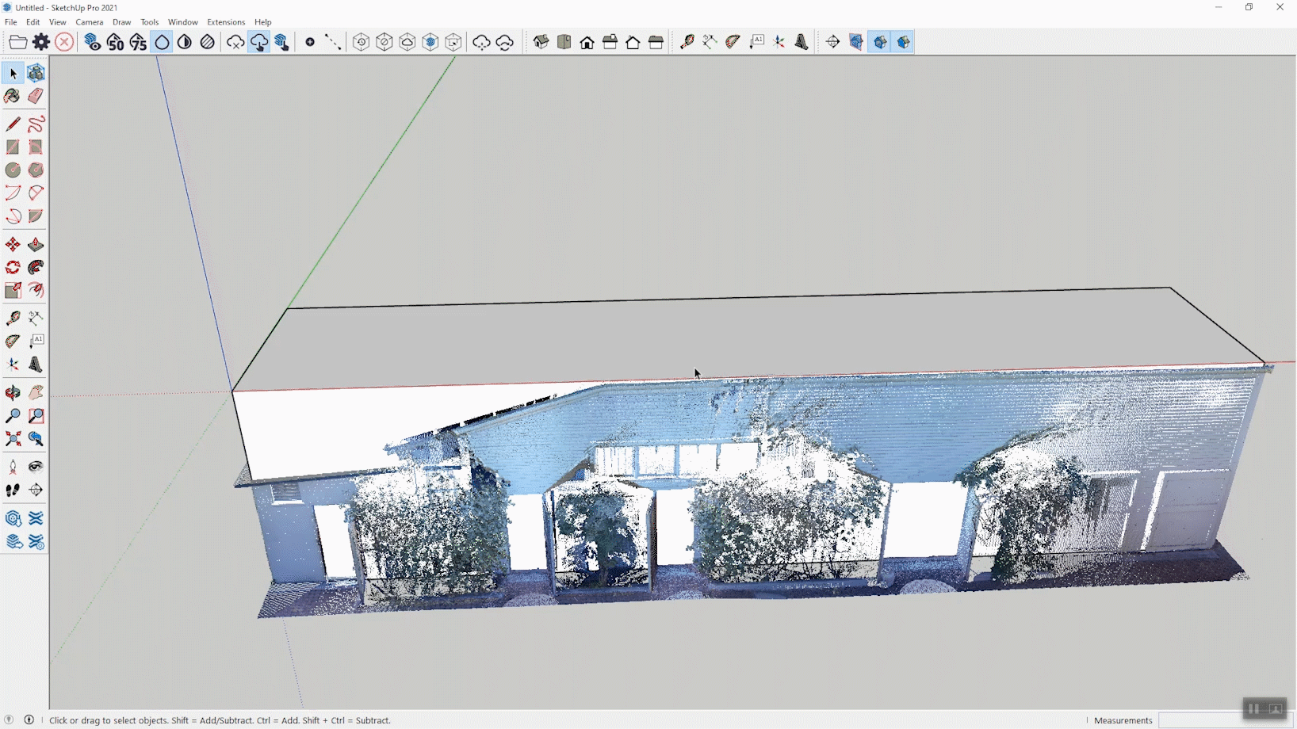Select the Paint Bucket tool
Image resolution: width=1297 pixels, height=729 pixels.
coord(13,96)
